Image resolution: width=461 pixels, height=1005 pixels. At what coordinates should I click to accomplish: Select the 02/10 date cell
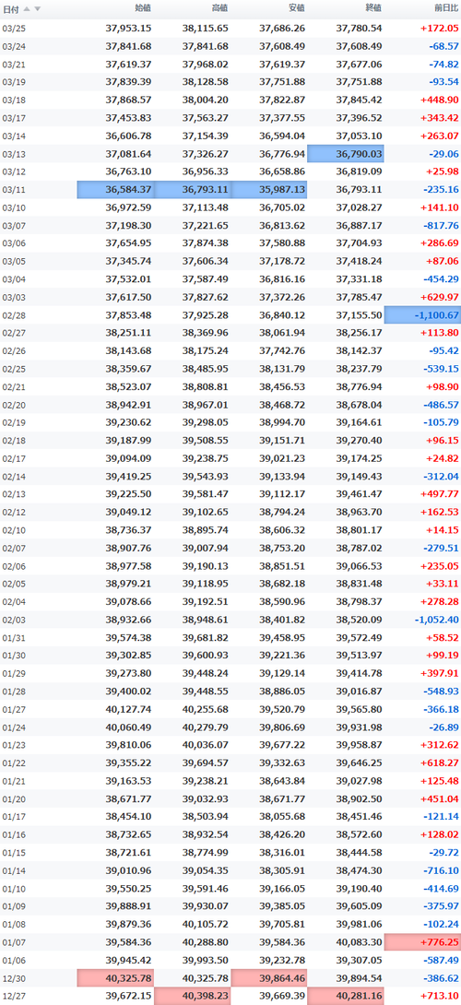[x=13, y=529]
